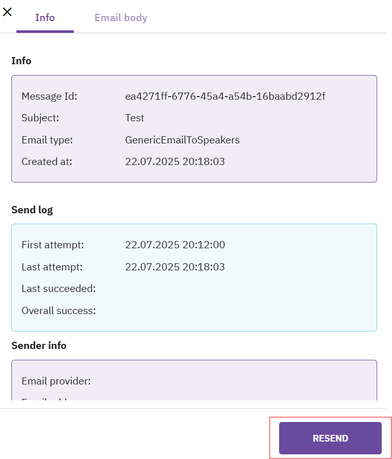Click the Last attempt timestamp value
This screenshot has width=392, height=459.
(x=174, y=267)
